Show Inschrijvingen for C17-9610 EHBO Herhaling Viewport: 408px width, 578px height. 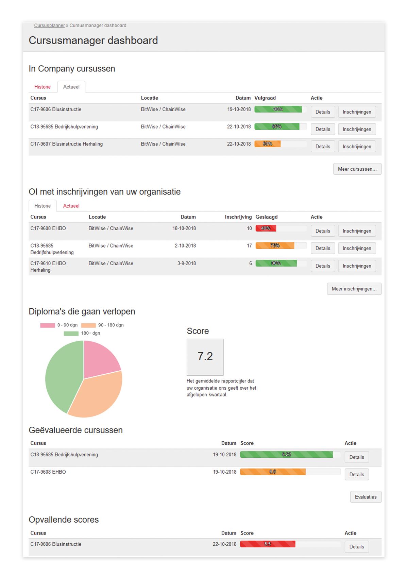point(357,266)
